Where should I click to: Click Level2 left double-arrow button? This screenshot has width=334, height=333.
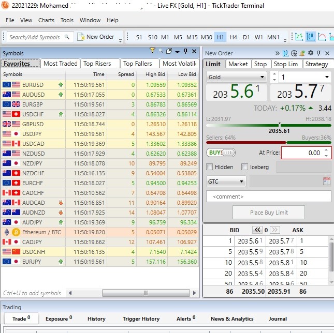point(257,230)
